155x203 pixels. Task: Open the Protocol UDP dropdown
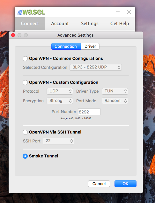coord(60,91)
